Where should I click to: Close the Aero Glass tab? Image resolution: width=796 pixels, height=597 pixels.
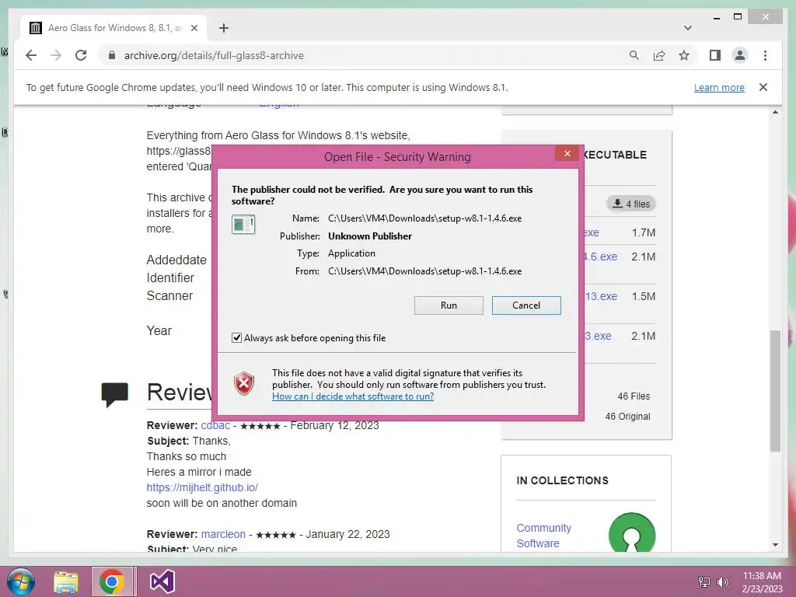pyautogui.click(x=194, y=28)
